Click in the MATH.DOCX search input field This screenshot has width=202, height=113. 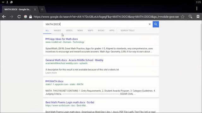[x=96, y=24]
